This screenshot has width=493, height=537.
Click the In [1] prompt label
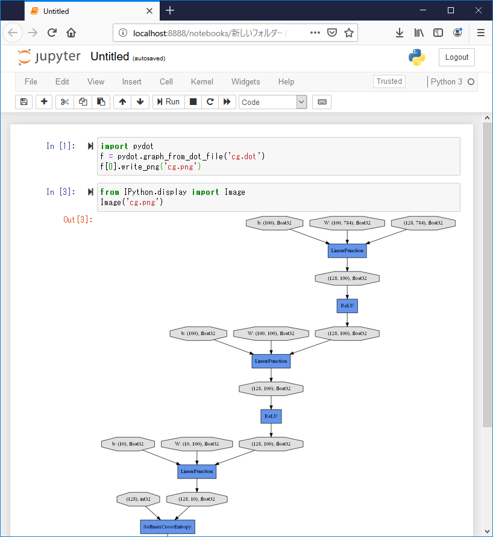pyautogui.click(x=60, y=146)
